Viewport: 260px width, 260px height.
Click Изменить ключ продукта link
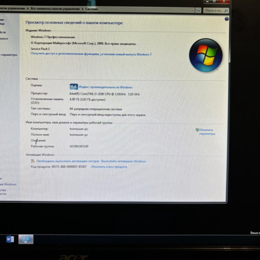109,167
